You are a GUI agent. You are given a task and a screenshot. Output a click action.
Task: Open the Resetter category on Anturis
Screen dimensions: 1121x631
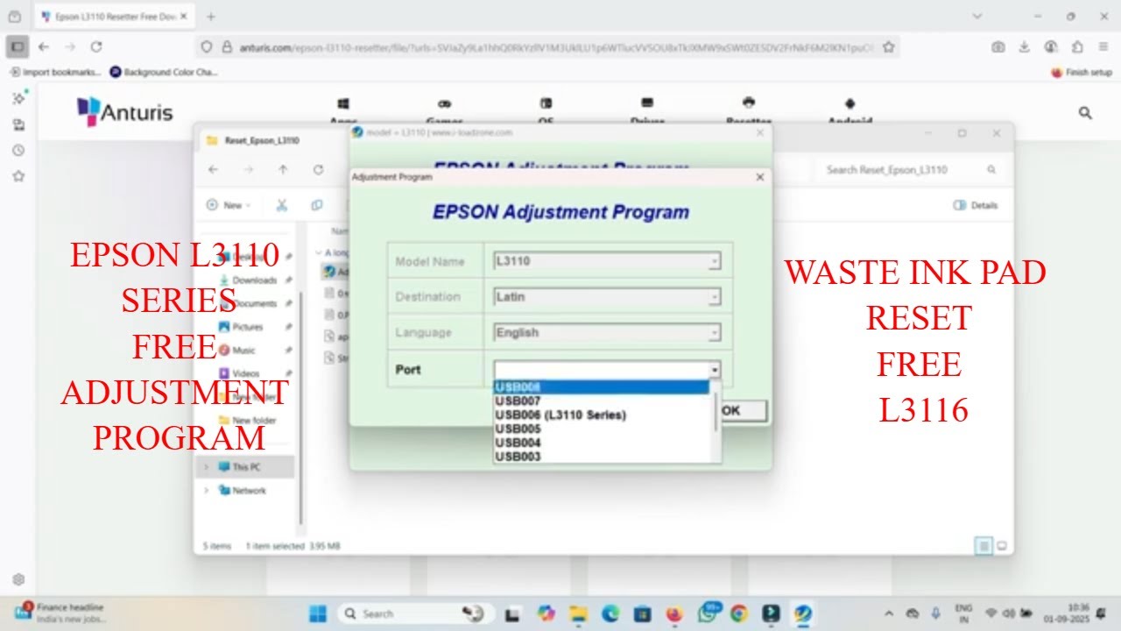pos(749,111)
